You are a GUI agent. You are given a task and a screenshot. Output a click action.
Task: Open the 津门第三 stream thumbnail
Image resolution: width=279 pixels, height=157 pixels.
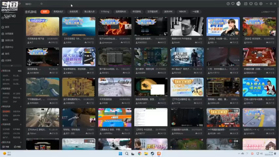[187, 57]
